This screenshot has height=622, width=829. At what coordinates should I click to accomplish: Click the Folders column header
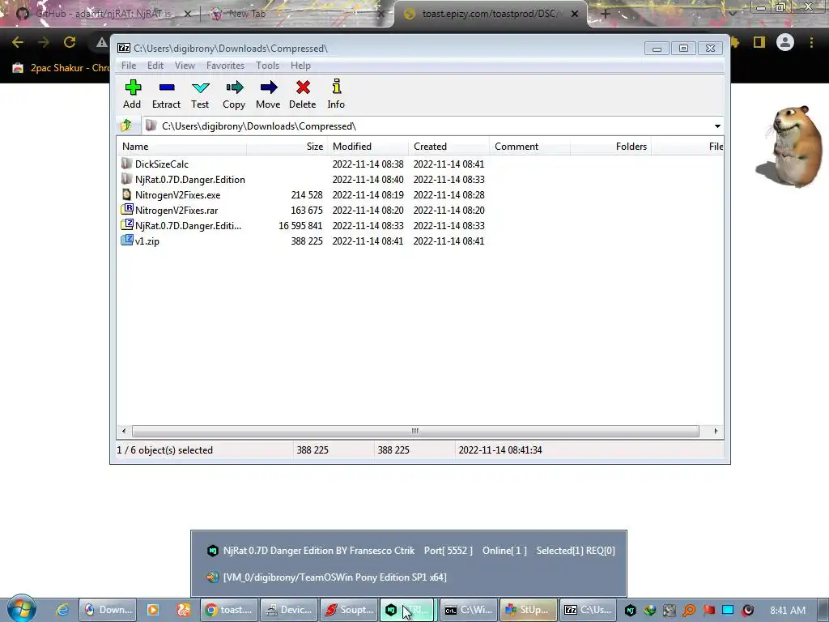tap(610, 147)
